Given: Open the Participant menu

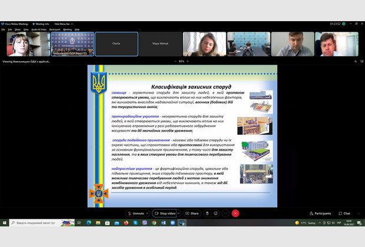Looking at the screenshot, I should click(55, 29).
